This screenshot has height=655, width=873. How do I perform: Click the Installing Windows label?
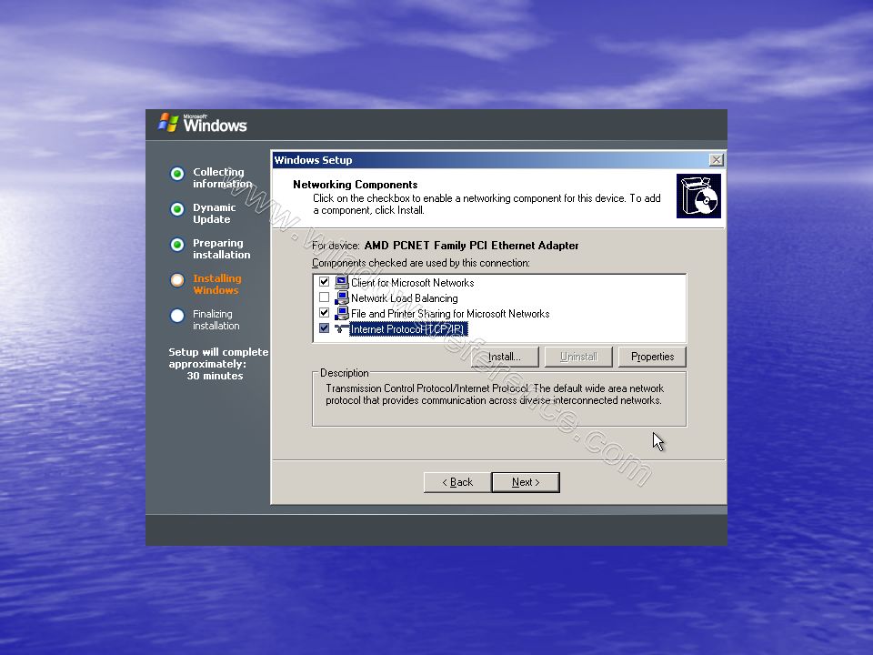(217, 284)
